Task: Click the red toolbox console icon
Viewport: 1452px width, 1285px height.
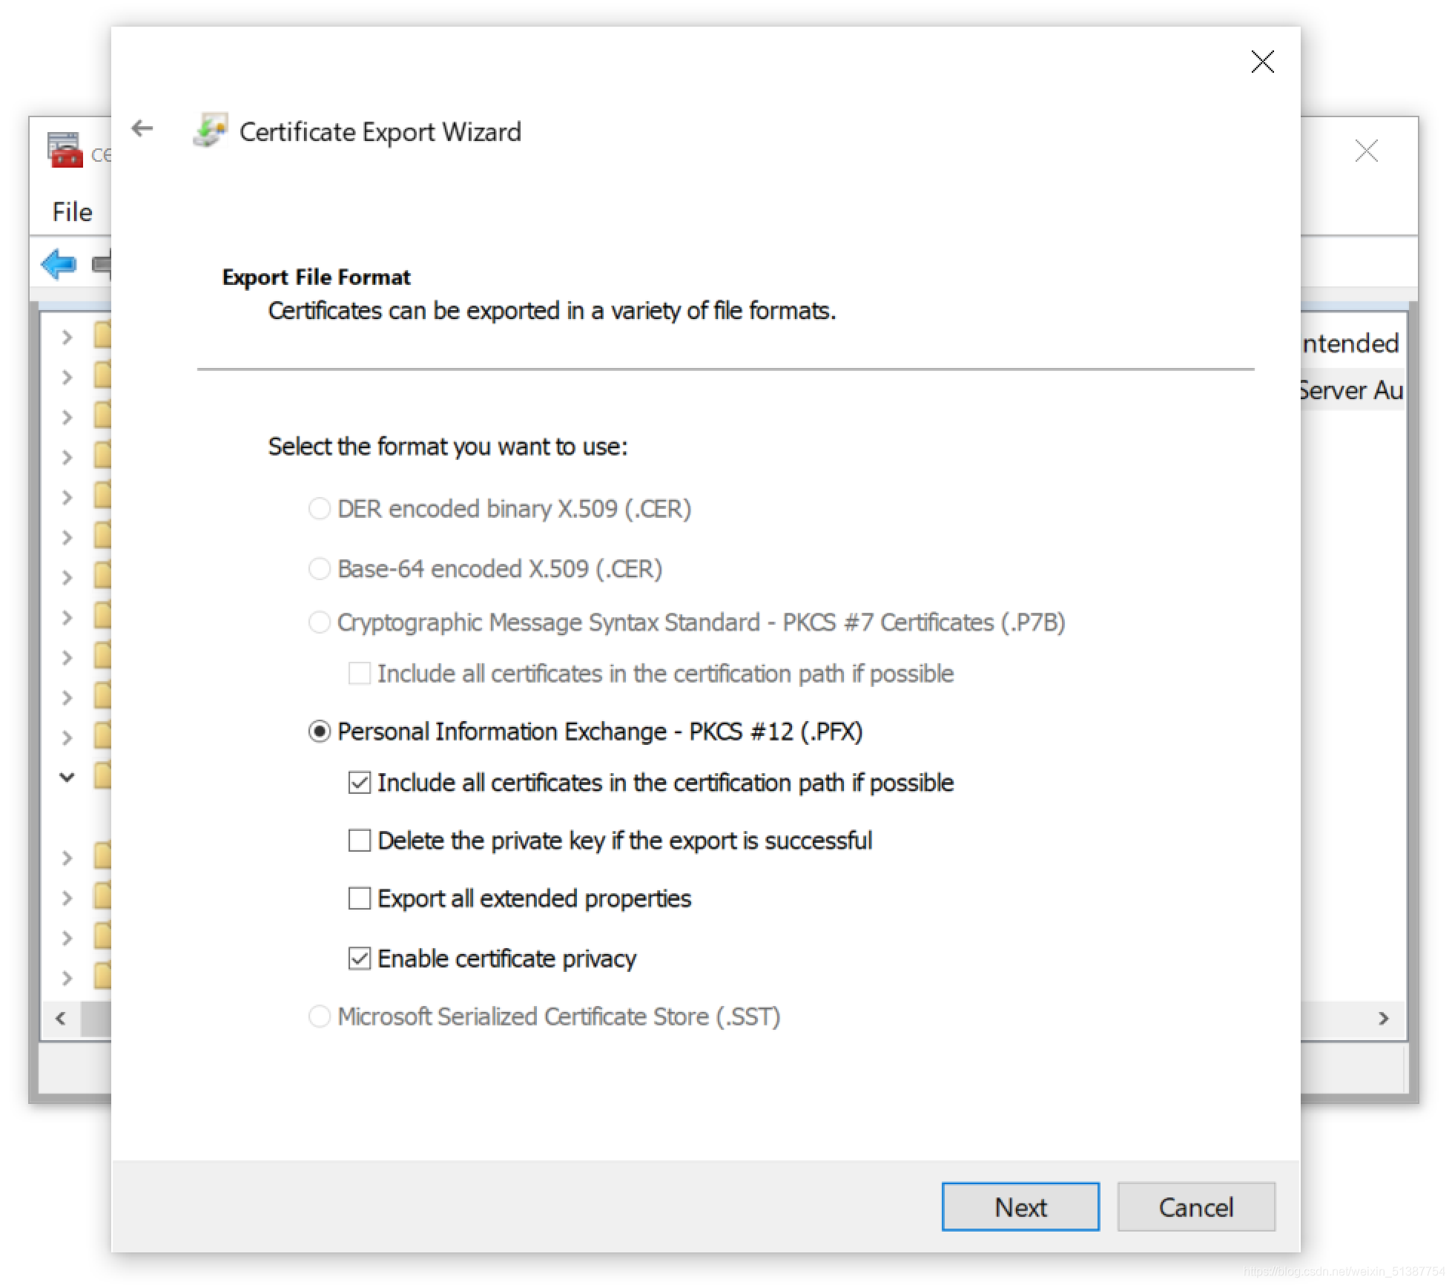Action: tap(65, 151)
